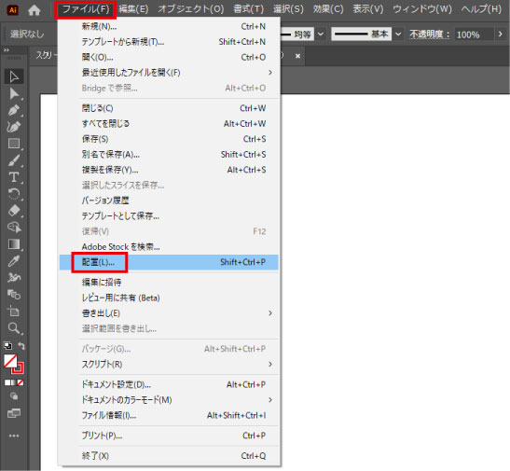Expand the opacity arrow next to 100%
Image resolution: width=510 pixels, height=471 pixels.
coord(501,34)
